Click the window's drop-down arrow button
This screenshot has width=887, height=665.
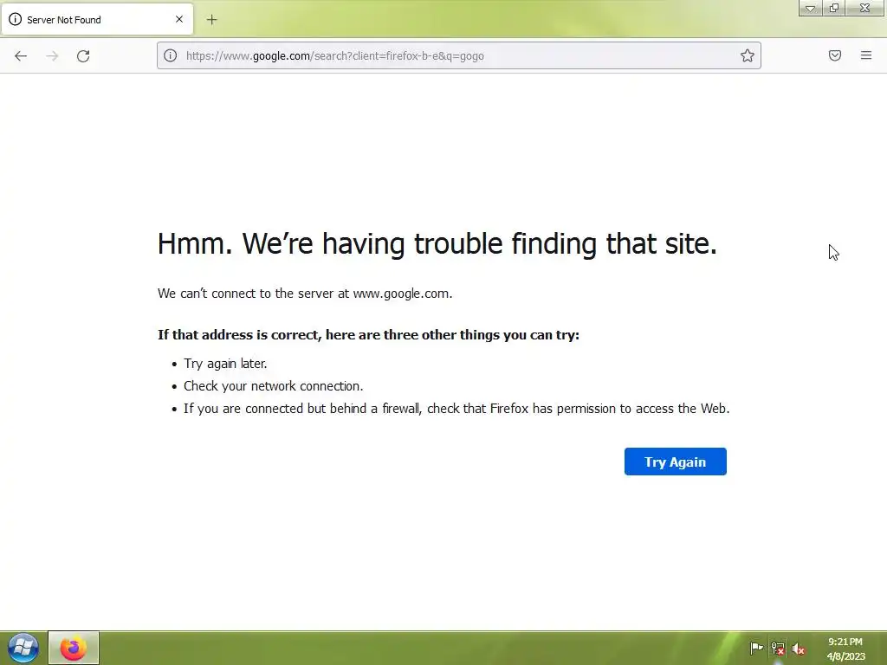pyautogui.click(x=810, y=8)
